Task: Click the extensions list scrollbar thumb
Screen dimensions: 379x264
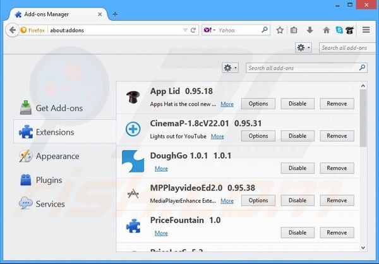Action: point(363,118)
